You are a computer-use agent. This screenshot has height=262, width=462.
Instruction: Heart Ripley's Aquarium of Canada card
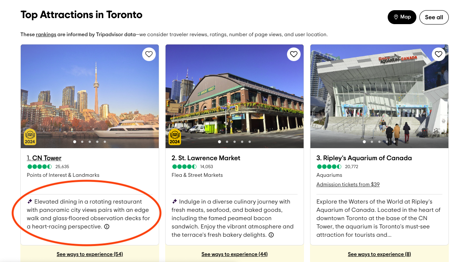438,54
